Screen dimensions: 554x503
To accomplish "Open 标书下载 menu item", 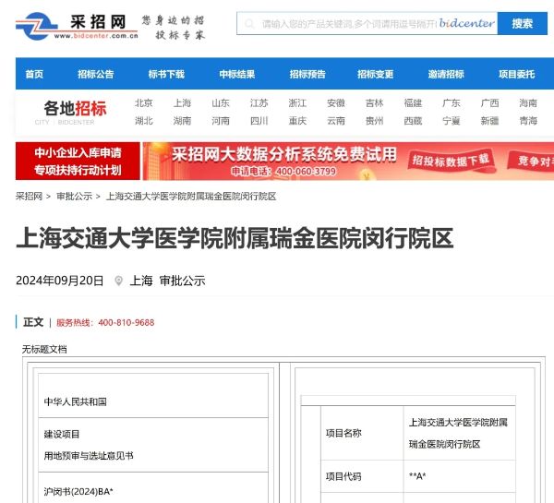I will point(166,75).
